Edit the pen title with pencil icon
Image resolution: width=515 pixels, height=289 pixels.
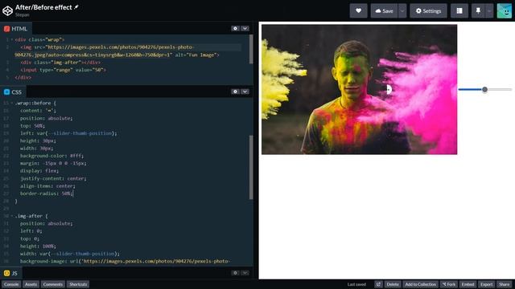(x=76, y=7)
